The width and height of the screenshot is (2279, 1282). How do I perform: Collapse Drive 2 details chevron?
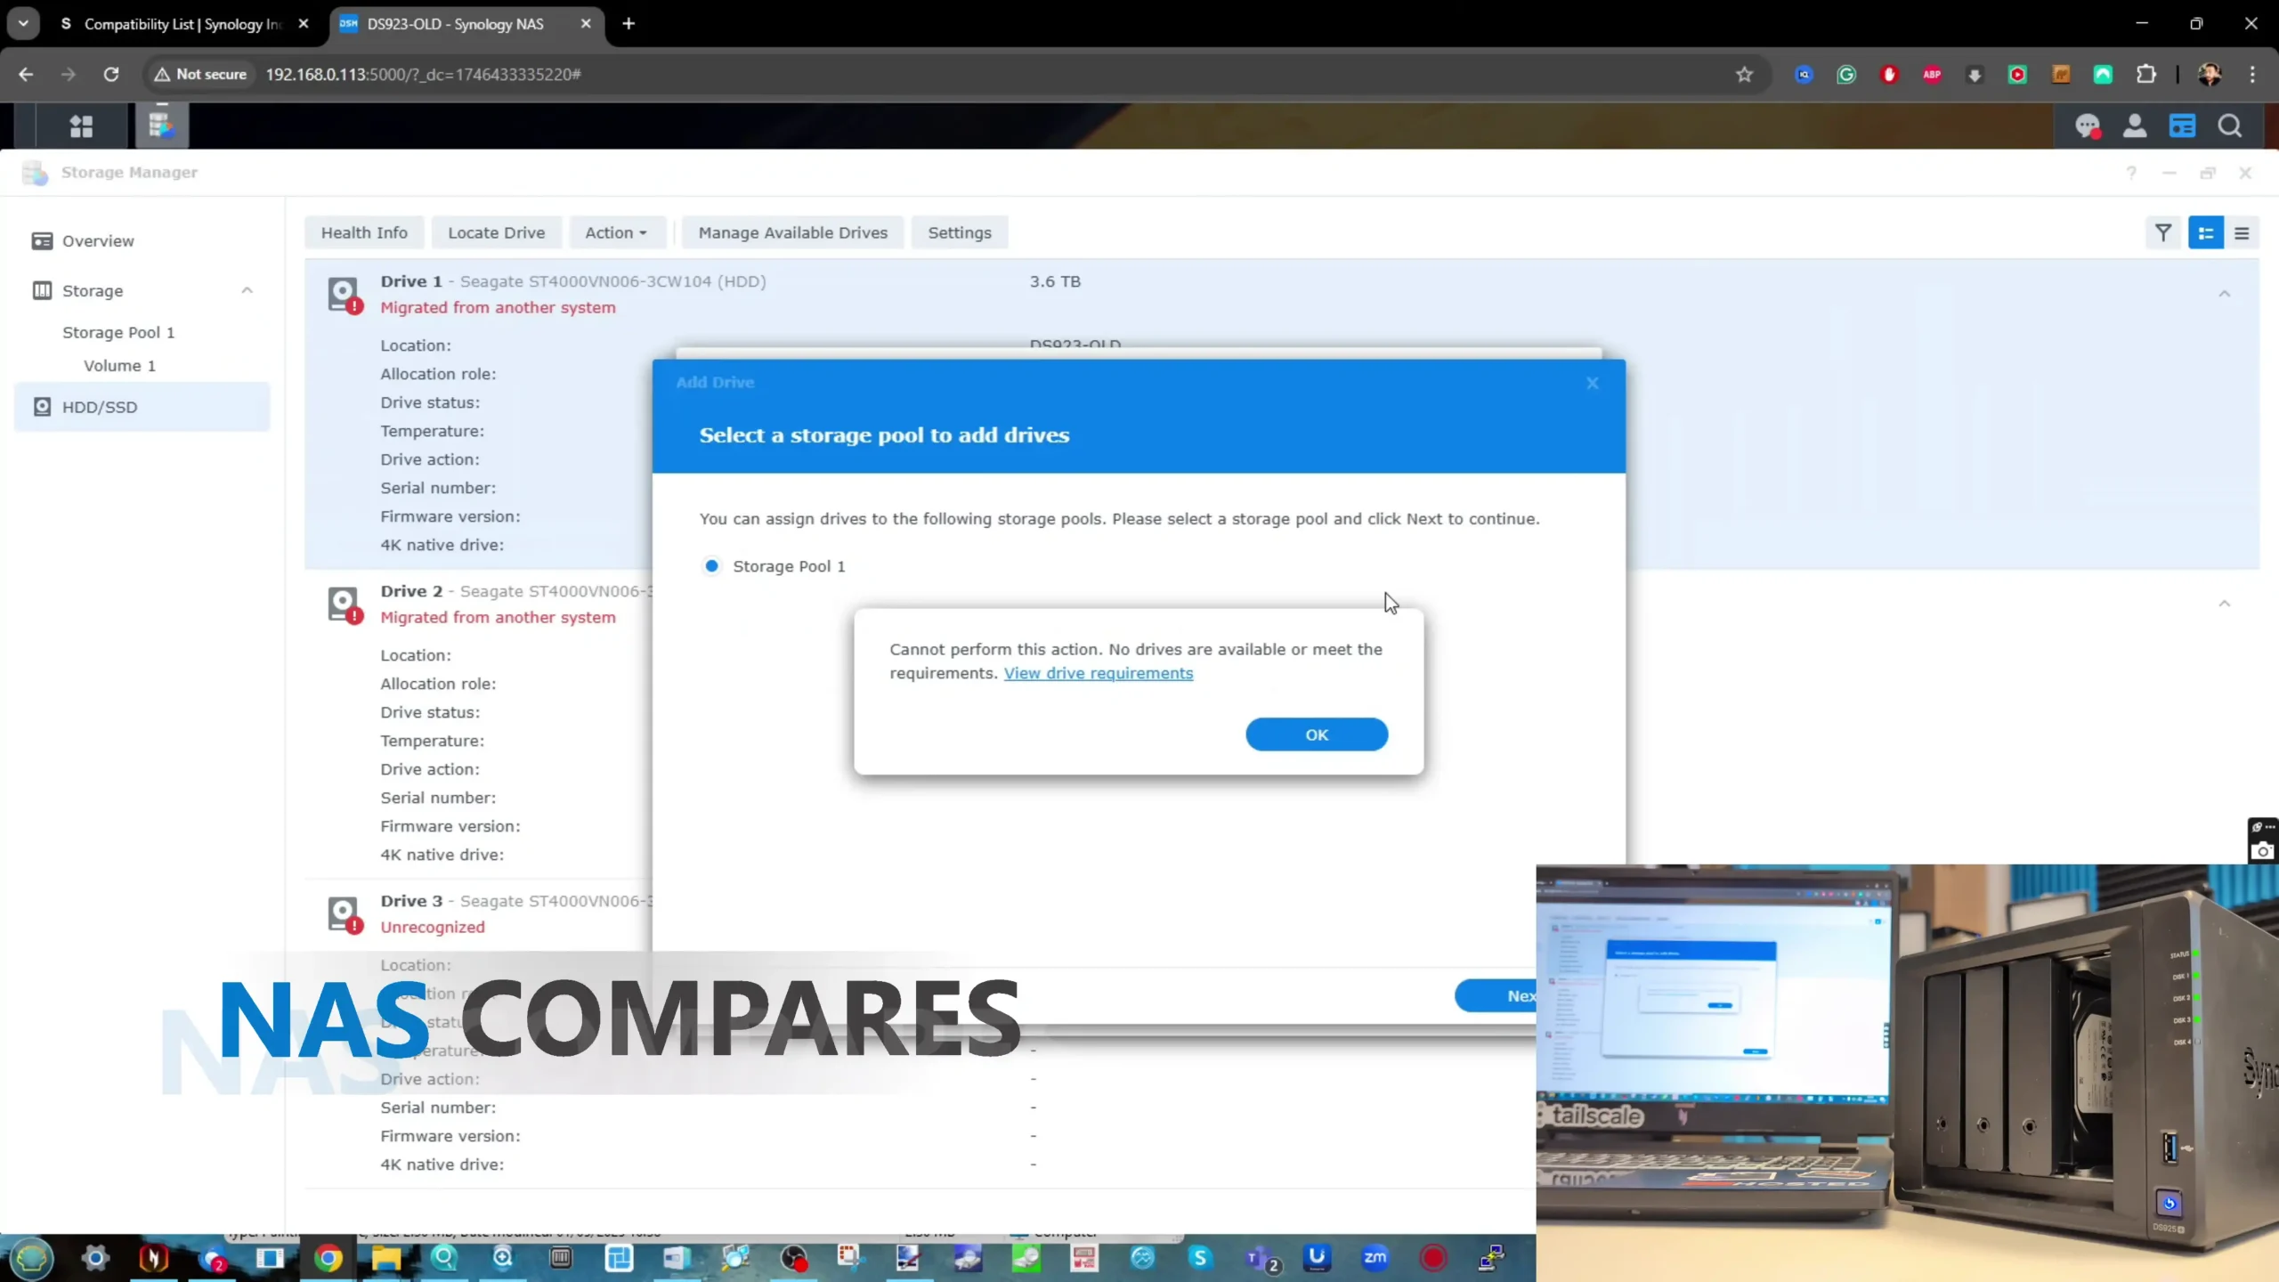[2224, 604]
